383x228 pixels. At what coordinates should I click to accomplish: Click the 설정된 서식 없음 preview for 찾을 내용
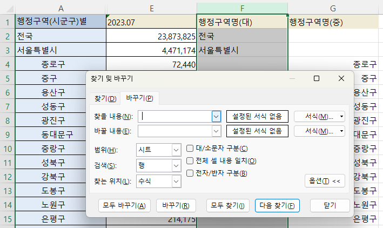257,116
